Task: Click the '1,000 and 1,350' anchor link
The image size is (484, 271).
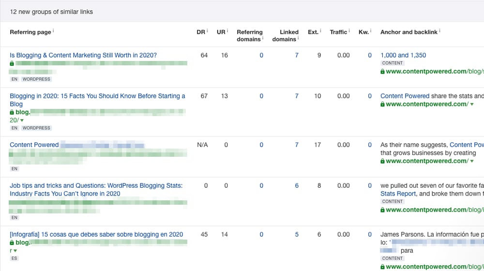Action: click(403, 55)
